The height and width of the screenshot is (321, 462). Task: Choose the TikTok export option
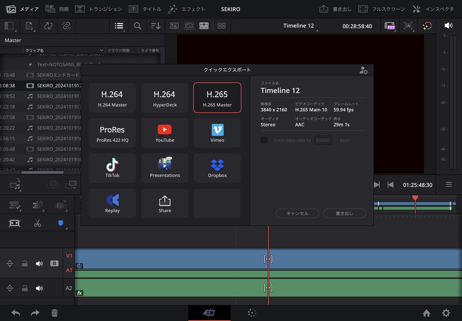coord(112,168)
